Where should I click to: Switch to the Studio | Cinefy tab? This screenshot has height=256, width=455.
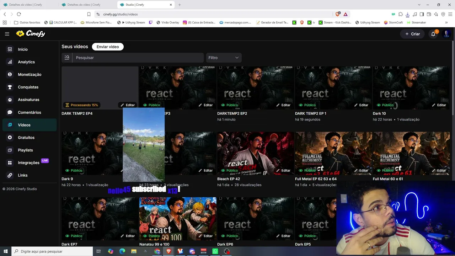coord(146,5)
